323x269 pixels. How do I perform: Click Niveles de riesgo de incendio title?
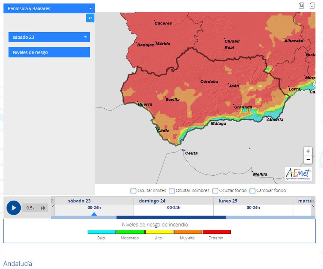coord(155,225)
